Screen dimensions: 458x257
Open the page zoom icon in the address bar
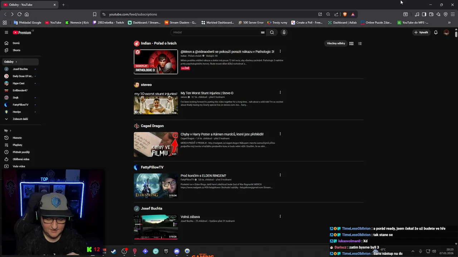tap(328, 14)
